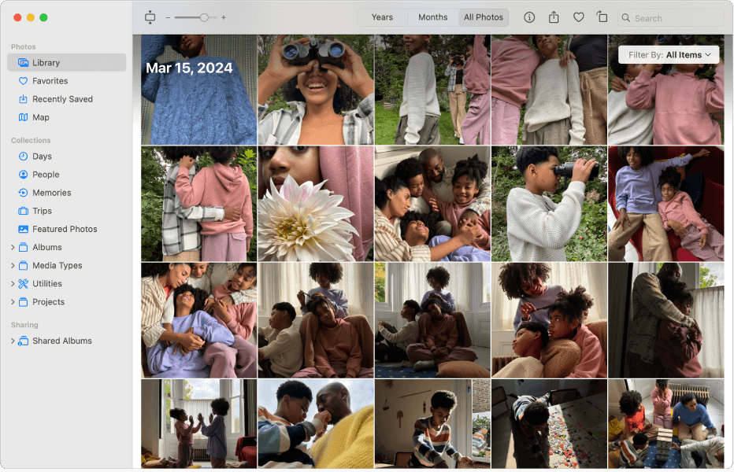Expand the Albums disclosure chevron
Image resolution: width=734 pixels, height=472 pixels.
[13, 247]
